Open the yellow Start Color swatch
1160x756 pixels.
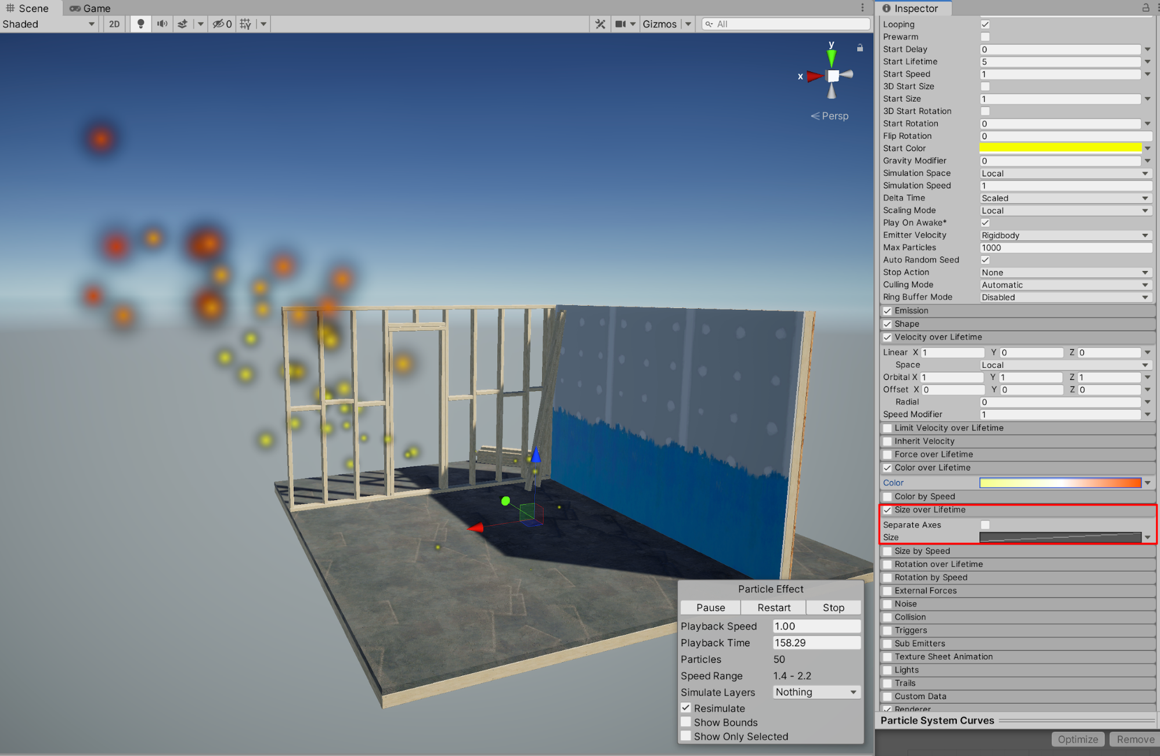pos(1060,148)
